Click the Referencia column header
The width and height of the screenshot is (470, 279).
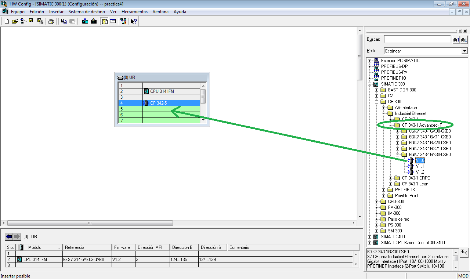87,247
